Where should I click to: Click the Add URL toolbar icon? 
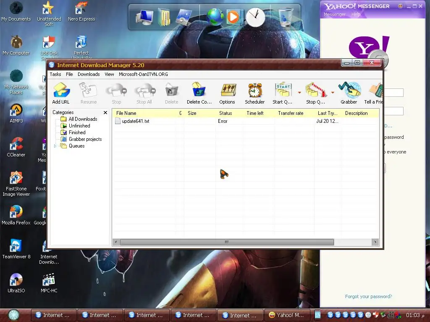point(61,93)
